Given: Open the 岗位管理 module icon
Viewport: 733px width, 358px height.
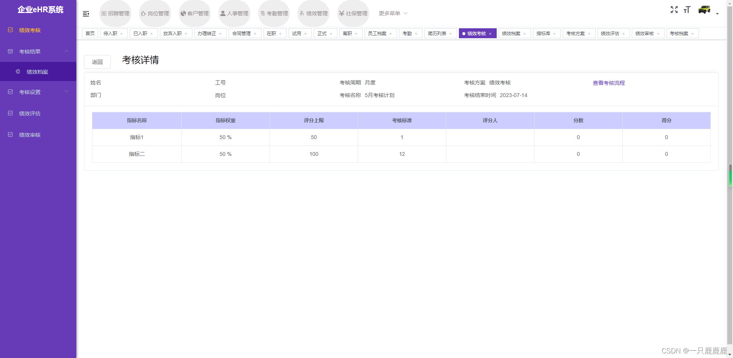Looking at the screenshot, I should (x=155, y=13).
